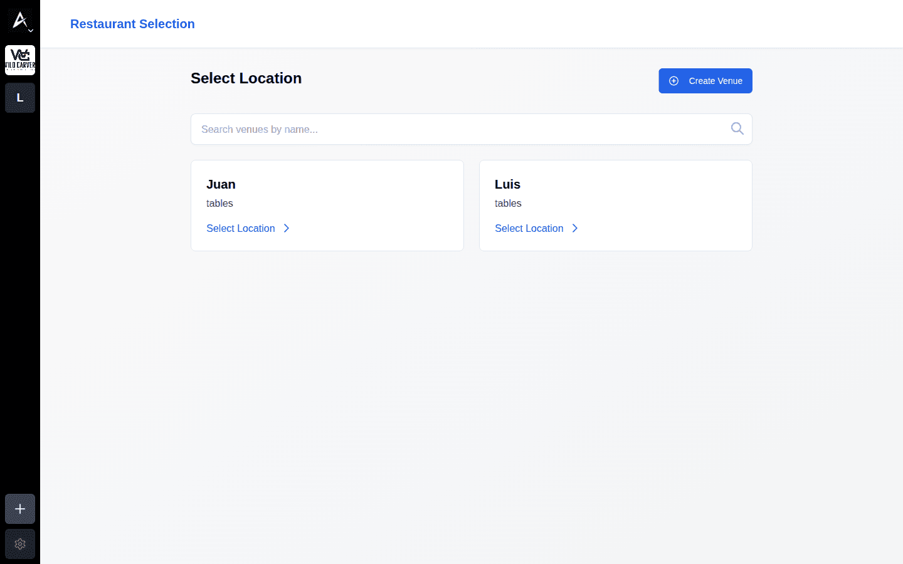Open the L workspace sidebar tile
This screenshot has height=564, width=903.
tap(20, 98)
